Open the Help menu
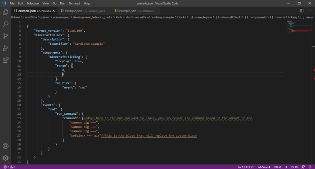 coord(87,3)
